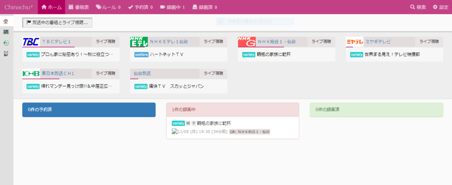
Task: Click the NHK G channel logo
Action: click(247, 42)
